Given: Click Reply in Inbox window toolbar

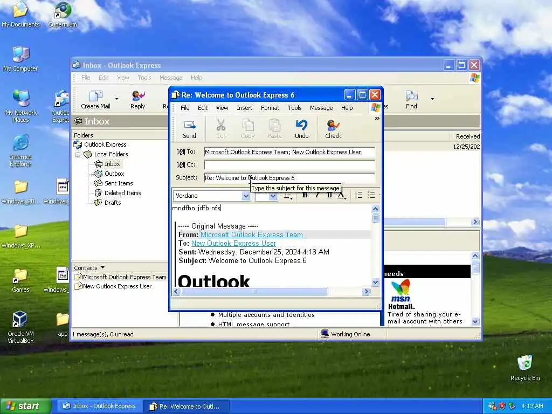Looking at the screenshot, I should click(137, 100).
